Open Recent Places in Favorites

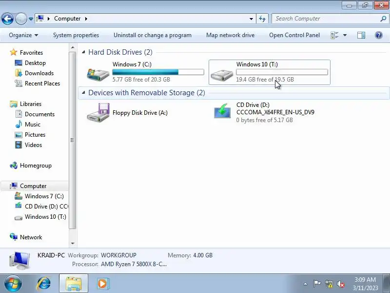coord(42,83)
